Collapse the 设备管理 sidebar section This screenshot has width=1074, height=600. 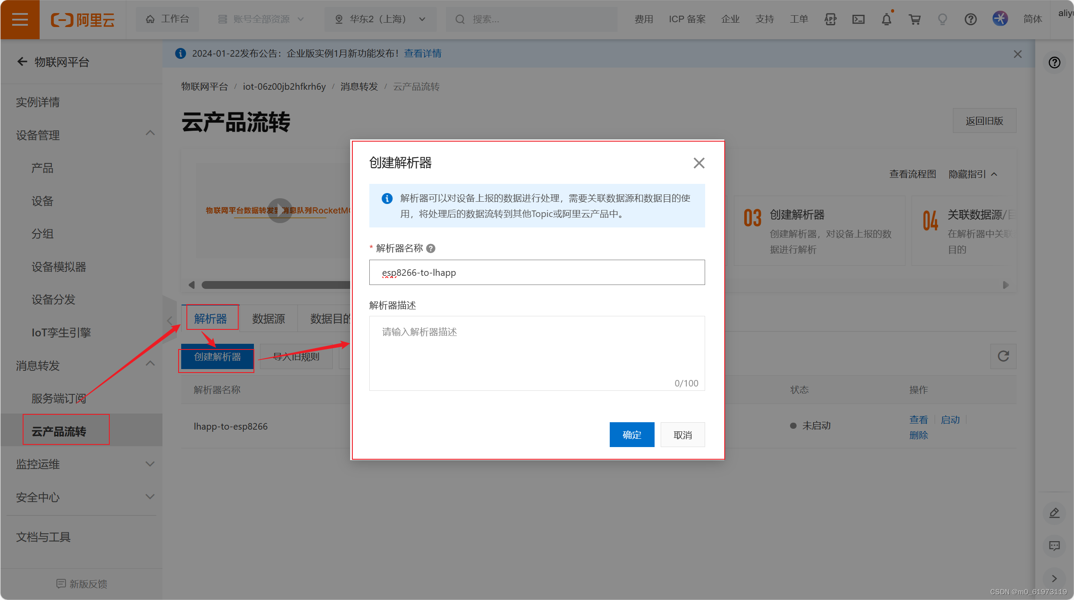point(150,134)
